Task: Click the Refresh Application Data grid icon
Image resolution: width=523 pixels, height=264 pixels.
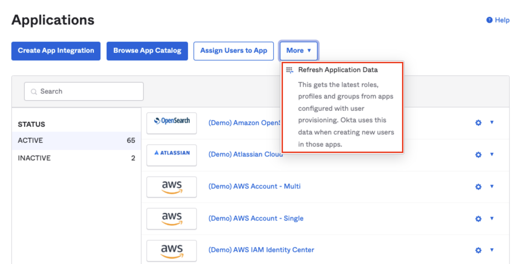Action: click(289, 70)
